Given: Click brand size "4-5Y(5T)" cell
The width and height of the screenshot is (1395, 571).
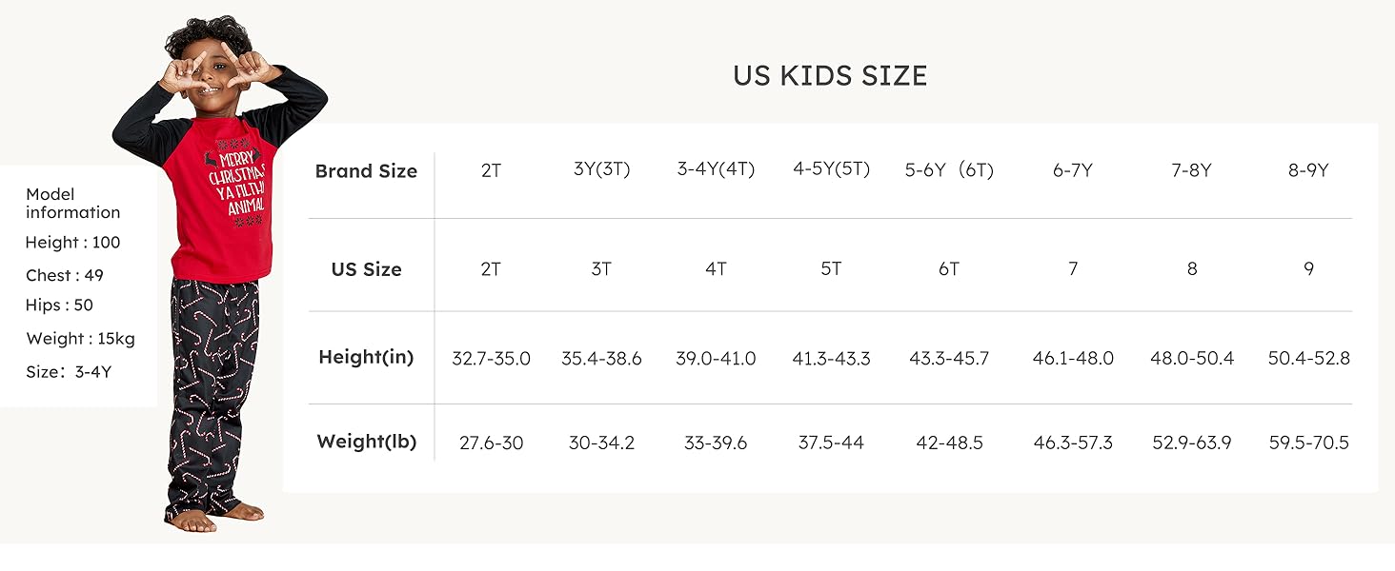Looking at the screenshot, I should [831, 170].
